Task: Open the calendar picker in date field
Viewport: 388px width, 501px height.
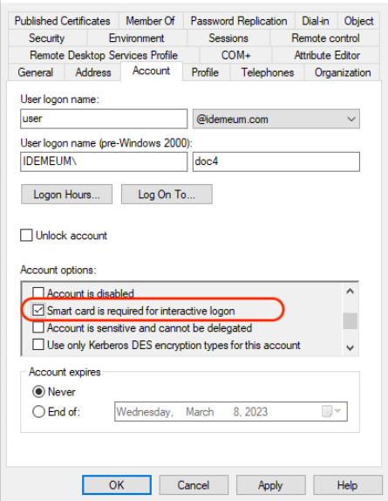Action: [331, 411]
